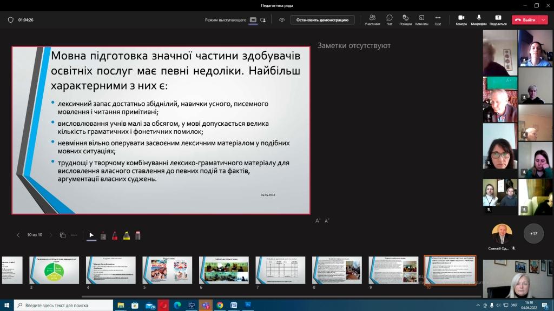Select the yellow highlighter tool
This screenshot has width=554, height=311.
pos(126,235)
